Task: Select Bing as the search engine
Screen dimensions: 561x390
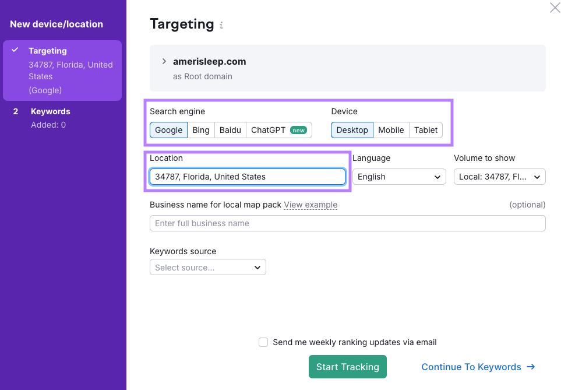Action: [200, 130]
